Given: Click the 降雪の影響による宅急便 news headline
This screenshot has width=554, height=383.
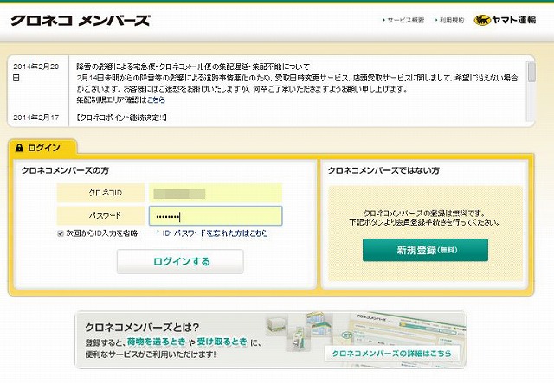Looking at the screenshot, I should click(193, 67).
